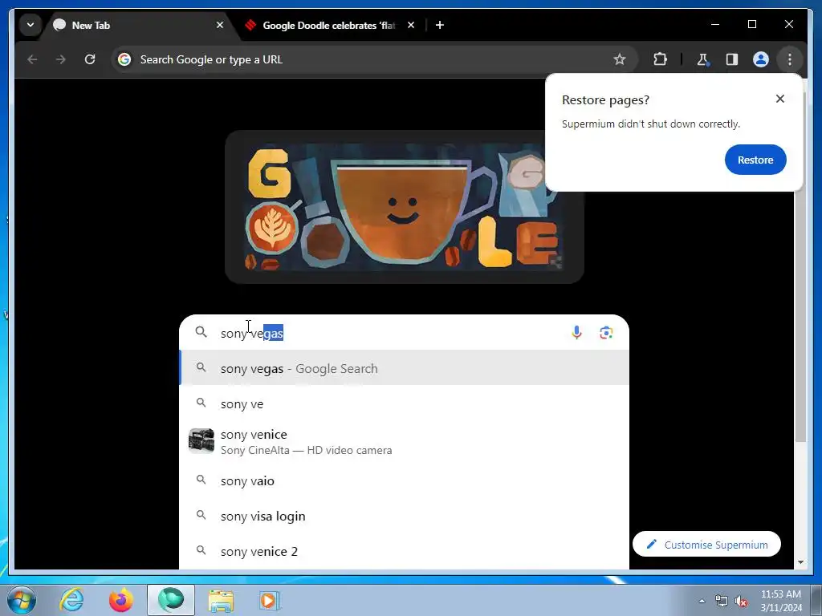The height and width of the screenshot is (616, 822).
Task: Click the scrollbar down arrow
Action: point(800,562)
